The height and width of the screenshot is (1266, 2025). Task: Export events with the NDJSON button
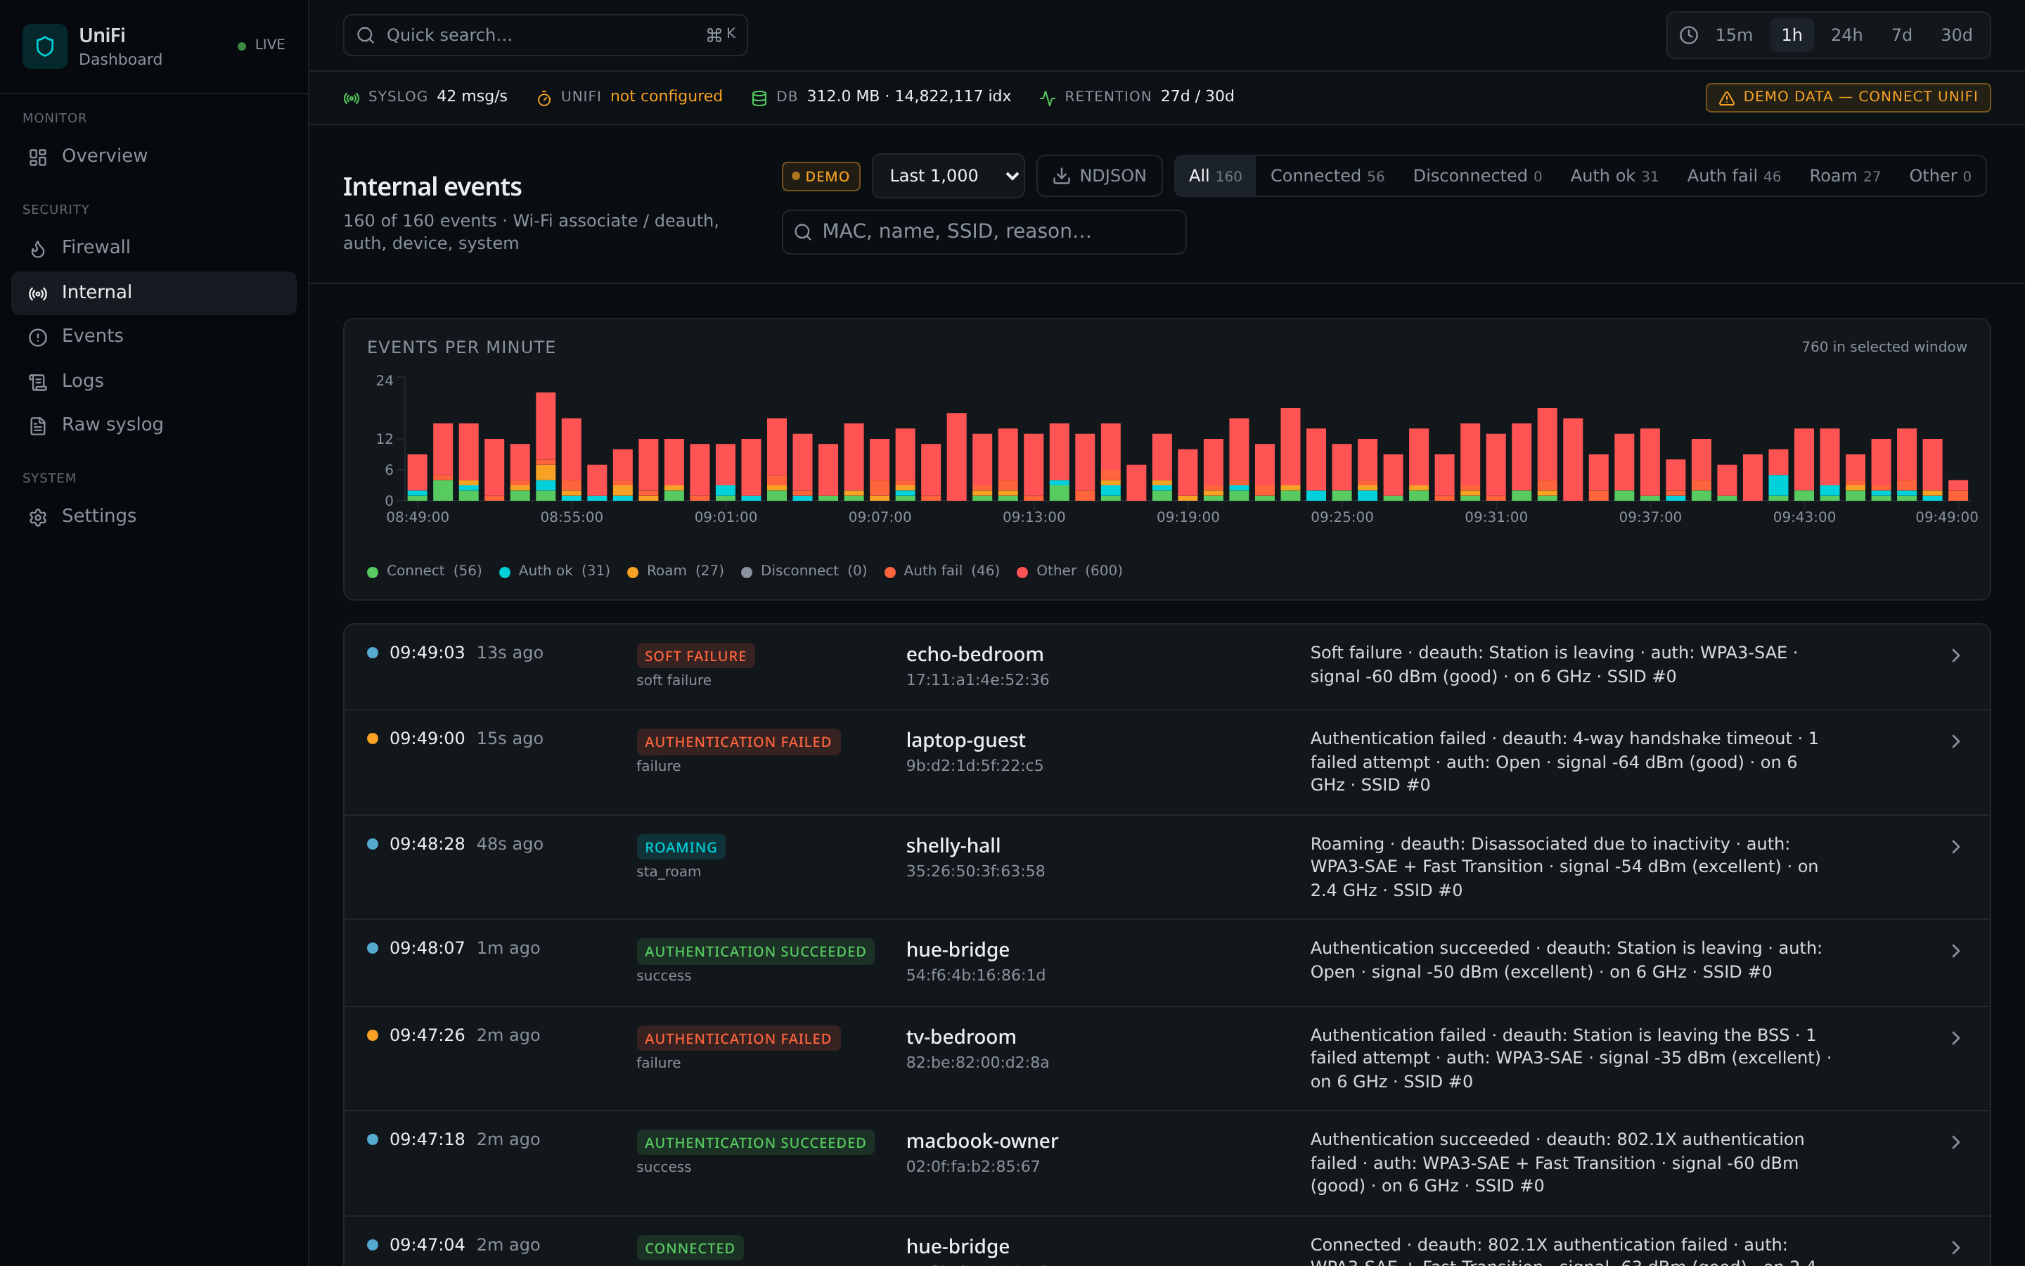click(1100, 176)
